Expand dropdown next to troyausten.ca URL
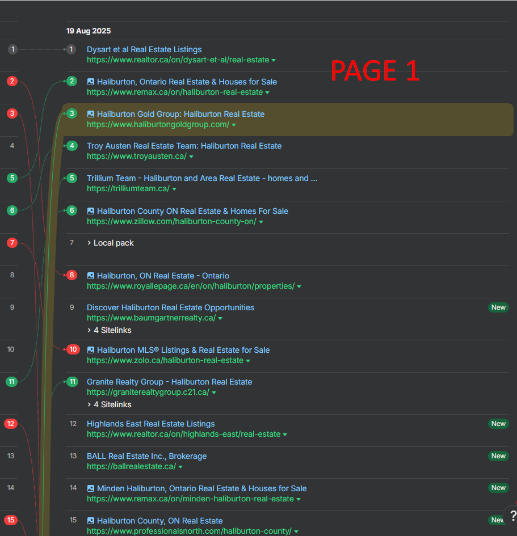This screenshot has width=517, height=536. coord(191,157)
